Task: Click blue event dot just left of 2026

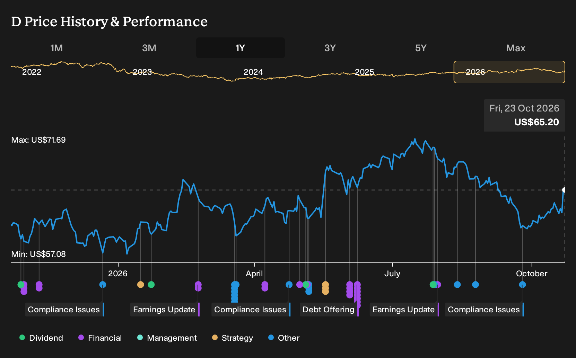Action: click(103, 285)
